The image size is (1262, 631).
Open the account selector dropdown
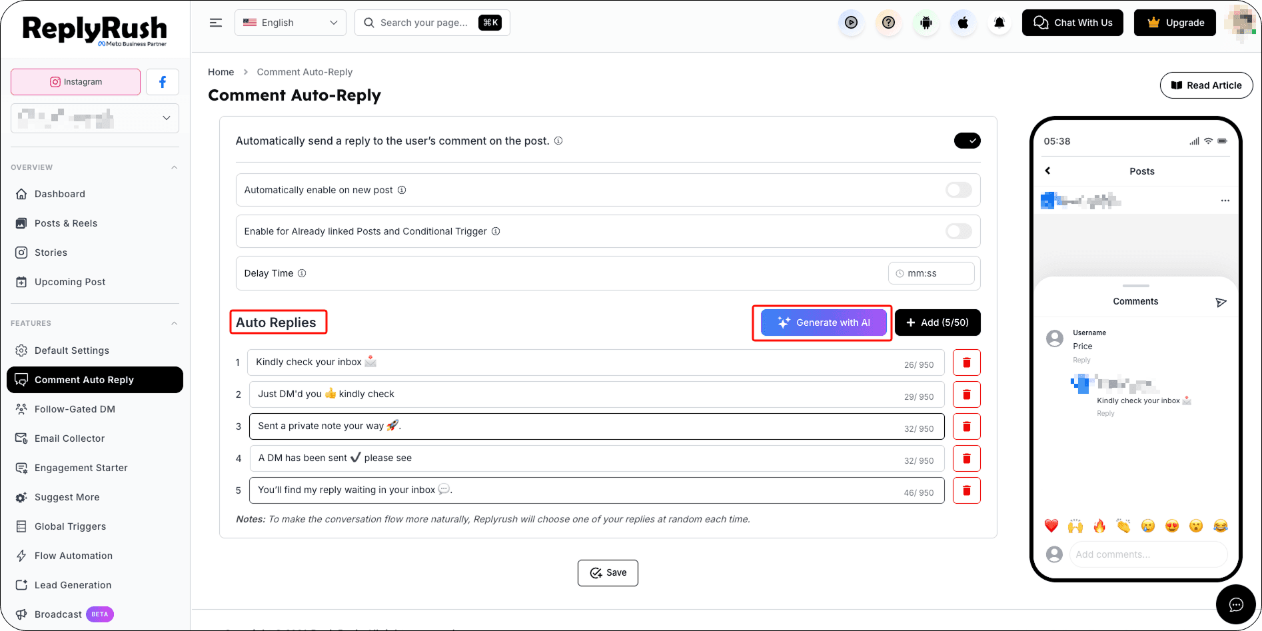pyautogui.click(x=95, y=118)
